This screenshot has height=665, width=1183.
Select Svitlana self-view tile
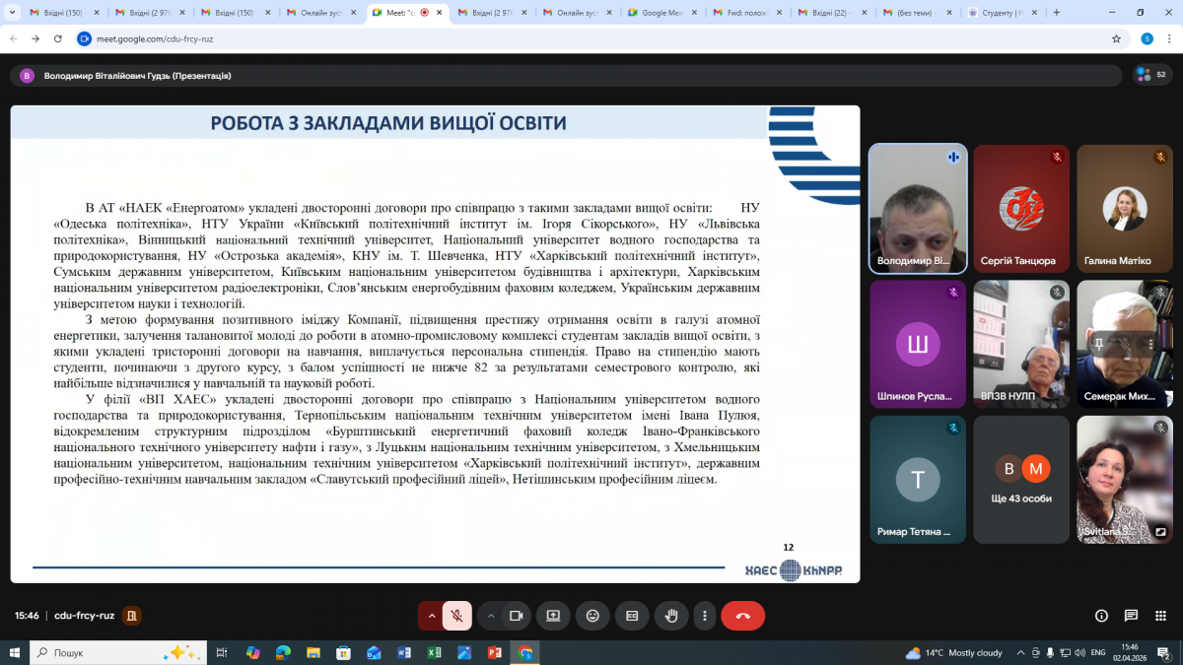[1125, 480]
